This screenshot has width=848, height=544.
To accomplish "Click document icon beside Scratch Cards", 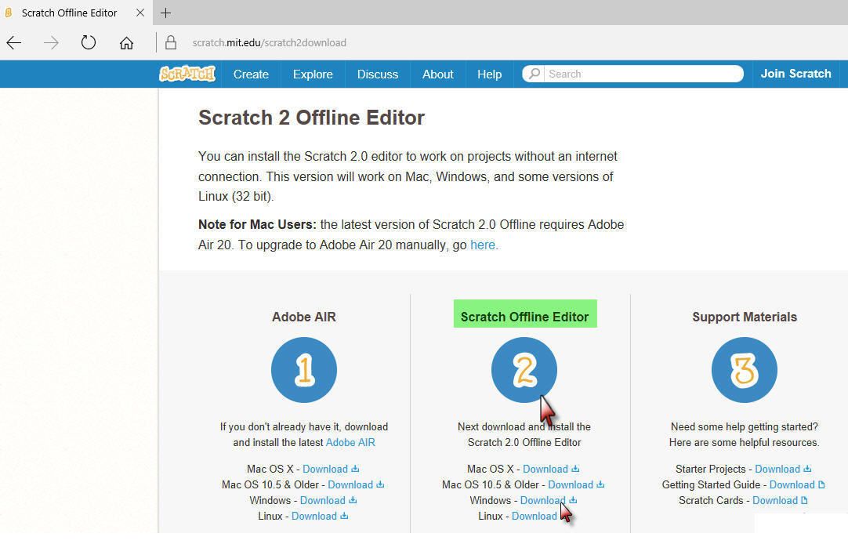I will tap(804, 500).
